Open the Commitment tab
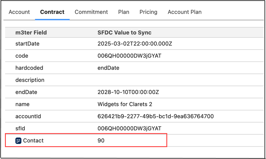Screen dimensions: 266x159 click(x=91, y=12)
